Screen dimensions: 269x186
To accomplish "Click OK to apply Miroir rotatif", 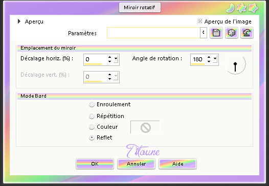I will (95, 164).
